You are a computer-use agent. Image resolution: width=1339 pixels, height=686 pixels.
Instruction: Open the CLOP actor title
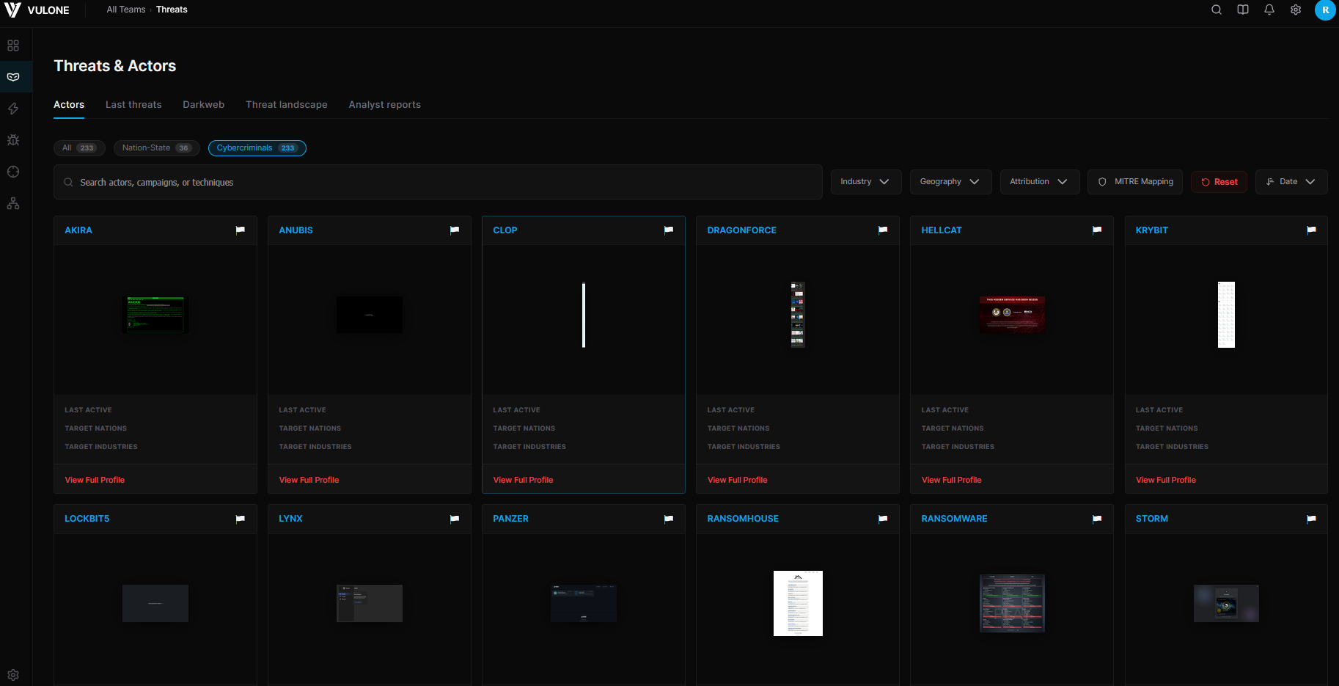[x=505, y=230]
